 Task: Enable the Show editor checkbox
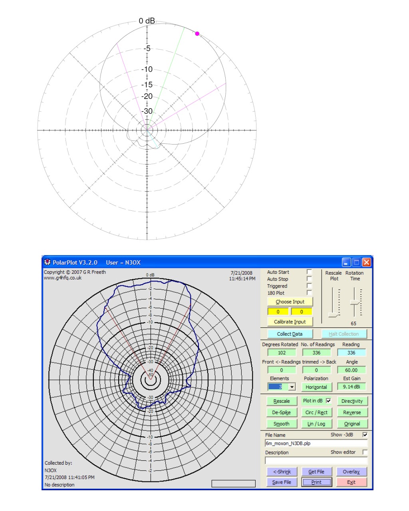[365, 452]
